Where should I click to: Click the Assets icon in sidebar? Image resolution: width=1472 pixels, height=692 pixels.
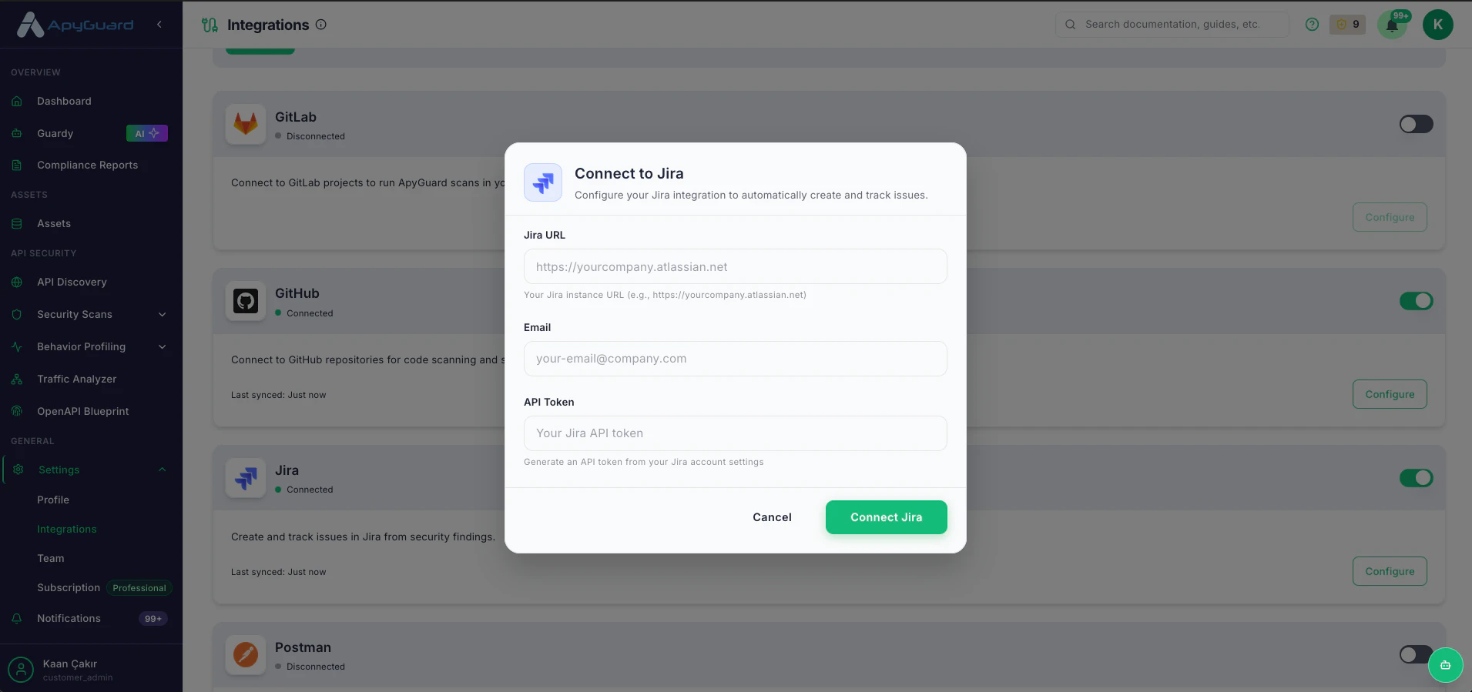pos(17,224)
